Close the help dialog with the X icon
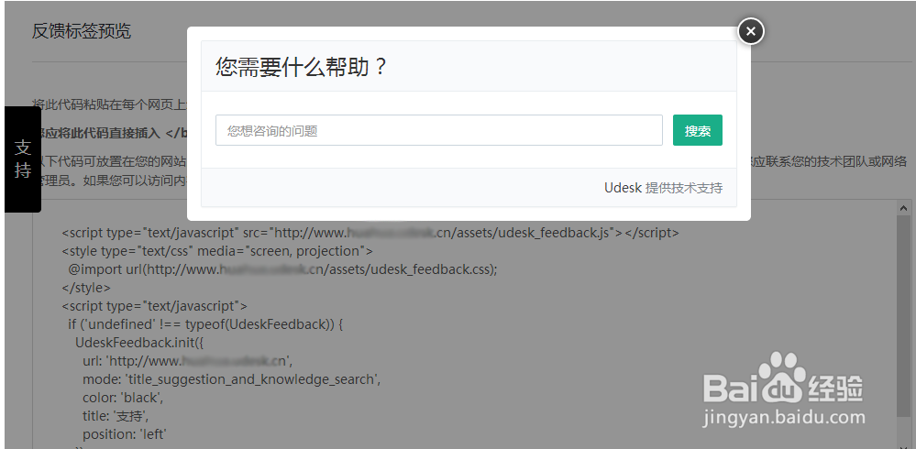Image resolution: width=916 pixels, height=449 pixels. pos(751,31)
